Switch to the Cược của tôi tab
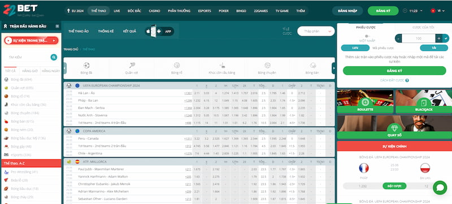Screen dimensions: 452x204 point(423,27)
